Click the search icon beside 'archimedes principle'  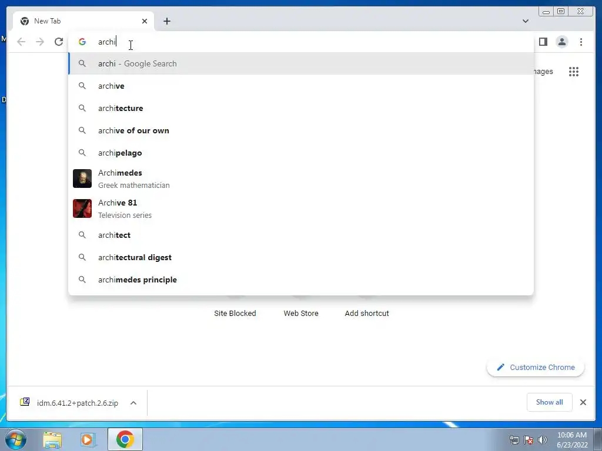82,280
